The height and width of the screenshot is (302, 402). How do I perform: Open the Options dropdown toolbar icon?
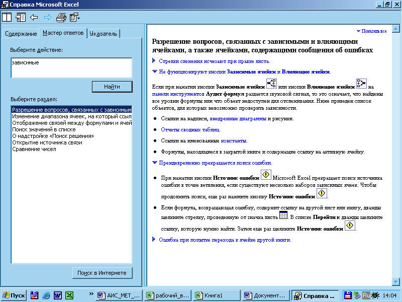point(74,18)
